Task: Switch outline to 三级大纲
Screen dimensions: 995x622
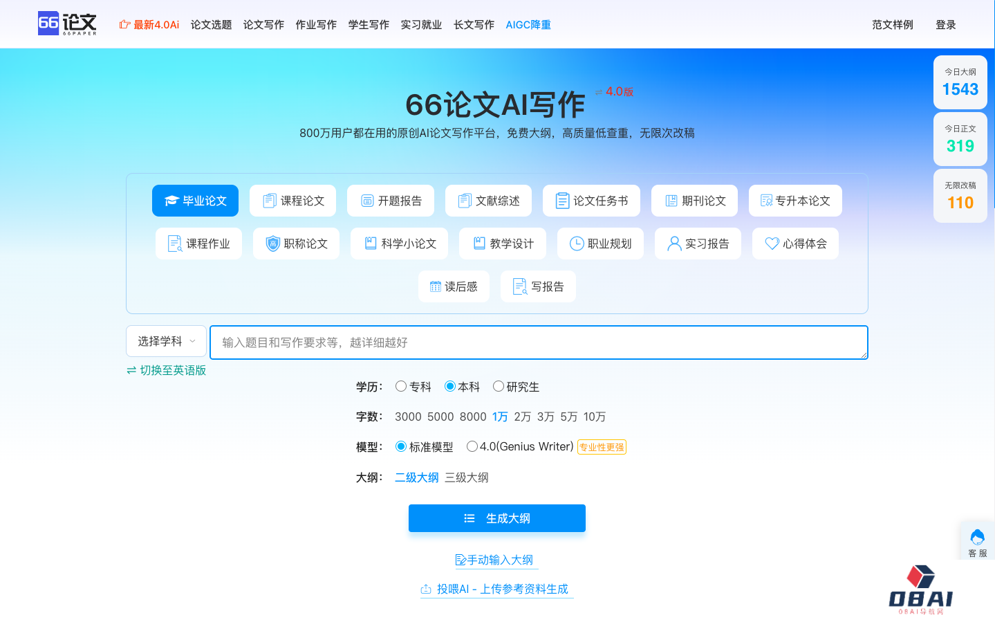Action: coord(468,477)
